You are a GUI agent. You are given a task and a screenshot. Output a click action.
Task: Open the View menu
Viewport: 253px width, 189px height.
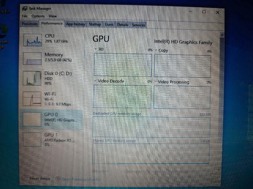[x=53, y=16]
